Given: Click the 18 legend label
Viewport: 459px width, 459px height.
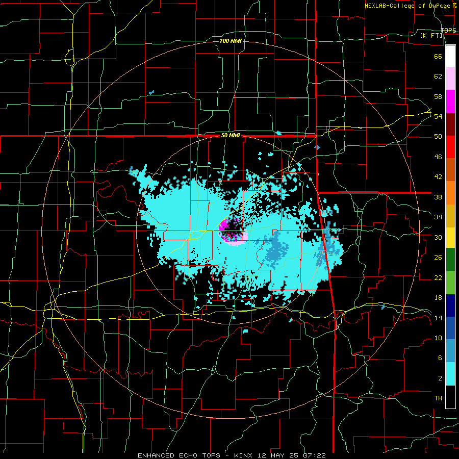Looking at the screenshot, I should (x=438, y=298).
